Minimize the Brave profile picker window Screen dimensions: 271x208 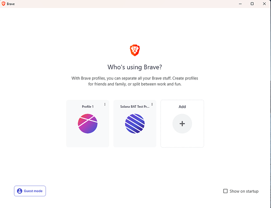click(x=240, y=4)
